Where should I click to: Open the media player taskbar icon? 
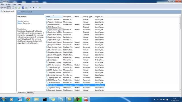click(x=11, y=99)
